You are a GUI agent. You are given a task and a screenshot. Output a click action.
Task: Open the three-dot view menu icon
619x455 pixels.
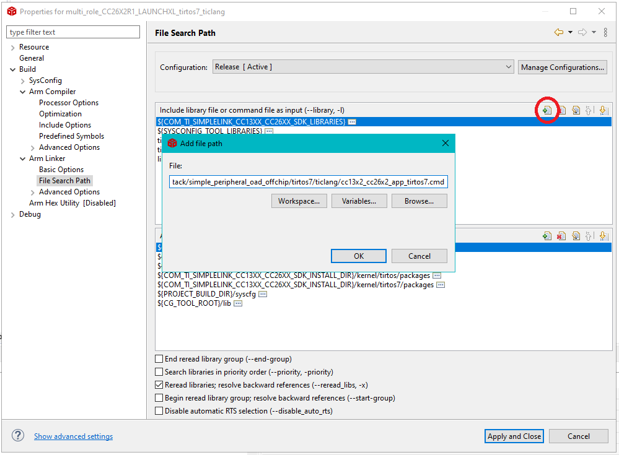pos(605,33)
